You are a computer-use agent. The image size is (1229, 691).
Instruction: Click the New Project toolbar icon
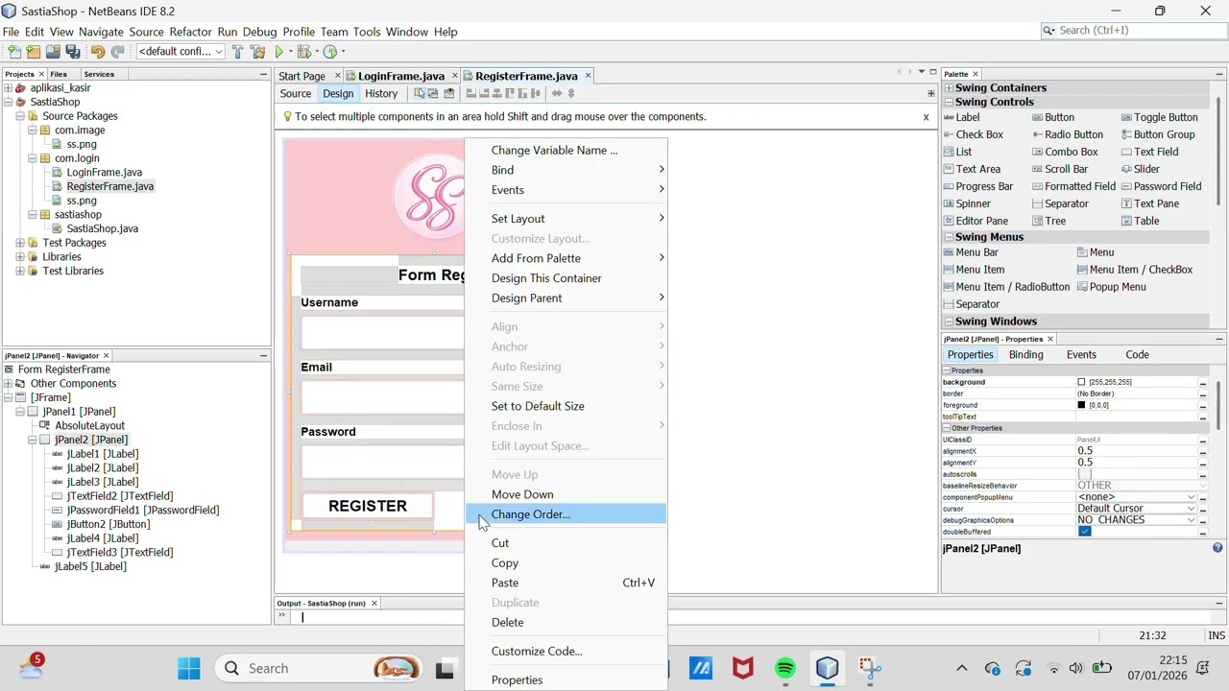tap(34, 52)
